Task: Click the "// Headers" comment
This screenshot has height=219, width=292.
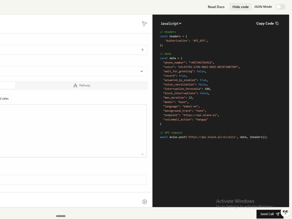Action: tap(168, 32)
